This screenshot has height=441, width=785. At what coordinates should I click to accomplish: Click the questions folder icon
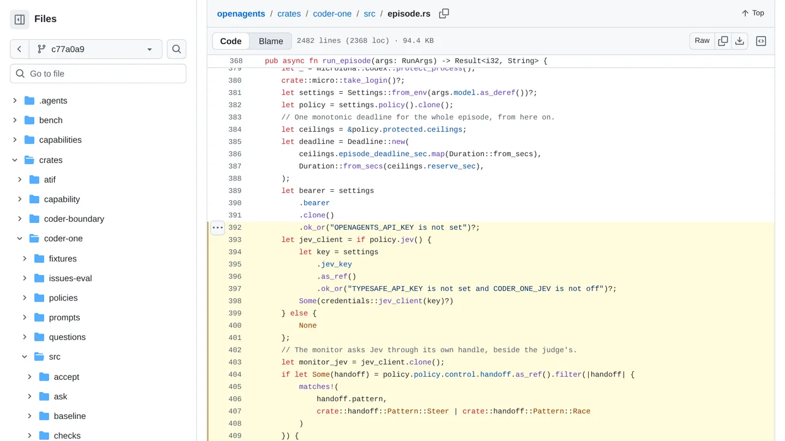point(39,337)
